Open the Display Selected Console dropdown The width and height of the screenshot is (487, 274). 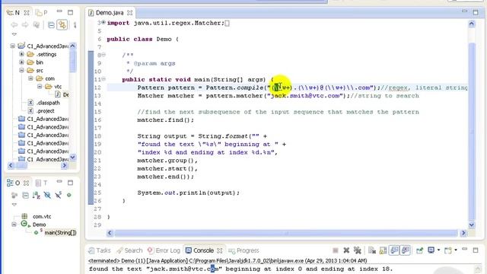pos(438,250)
